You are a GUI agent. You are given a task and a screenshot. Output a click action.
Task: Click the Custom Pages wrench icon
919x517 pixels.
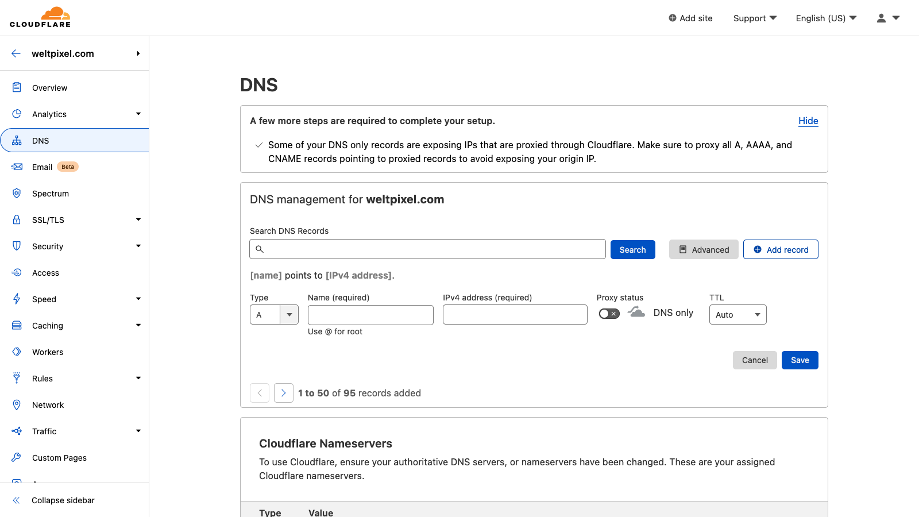(x=17, y=458)
